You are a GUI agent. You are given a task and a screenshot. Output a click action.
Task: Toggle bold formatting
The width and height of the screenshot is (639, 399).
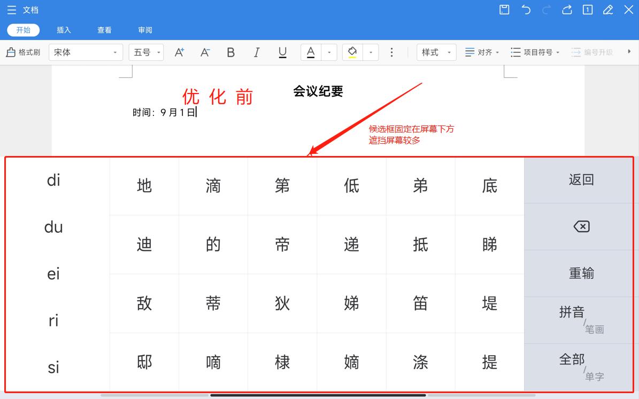[230, 52]
